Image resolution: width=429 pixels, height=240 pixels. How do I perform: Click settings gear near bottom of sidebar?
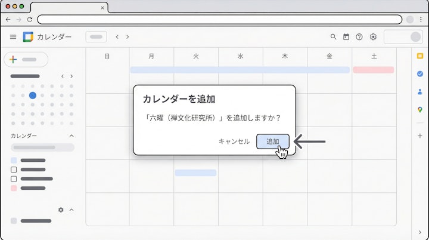(61, 210)
